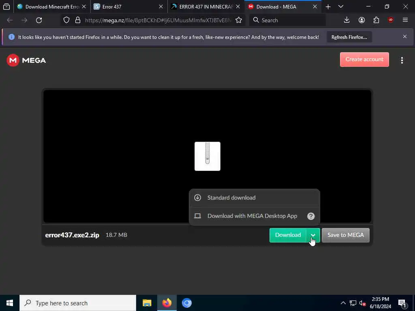The width and height of the screenshot is (415, 311).
Task: Click Create account
Action: click(364, 59)
